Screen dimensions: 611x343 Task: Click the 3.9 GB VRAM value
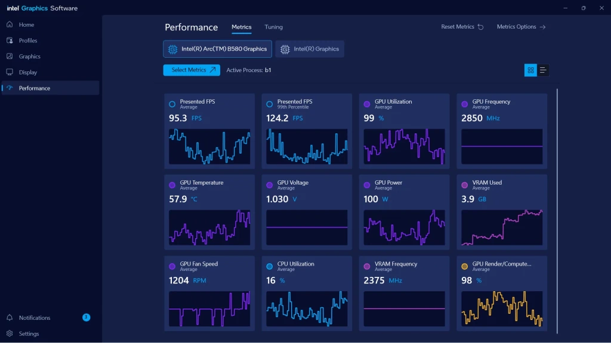point(474,199)
